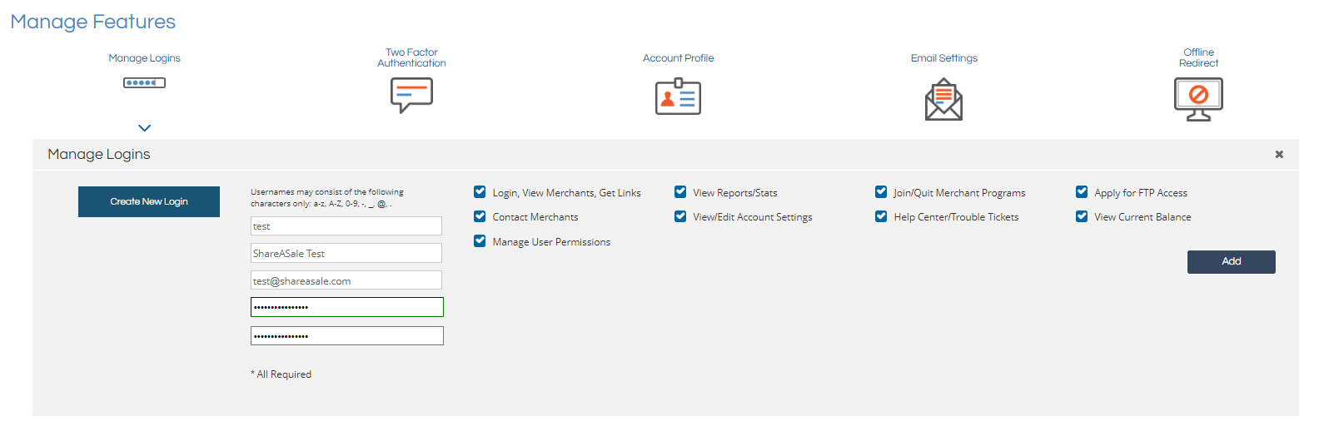
Task: Collapse the Manage Logins chevron arrow
Action: click(144, 128)
